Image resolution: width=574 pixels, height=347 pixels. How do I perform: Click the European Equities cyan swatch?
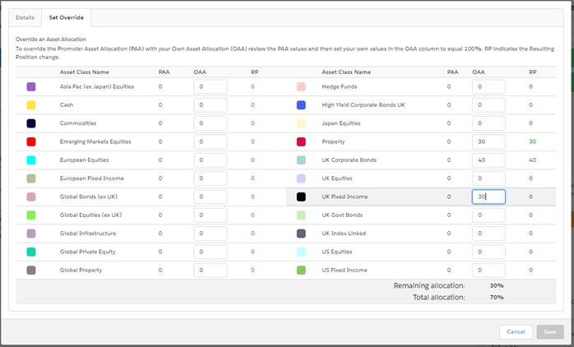tap(31, 160)
